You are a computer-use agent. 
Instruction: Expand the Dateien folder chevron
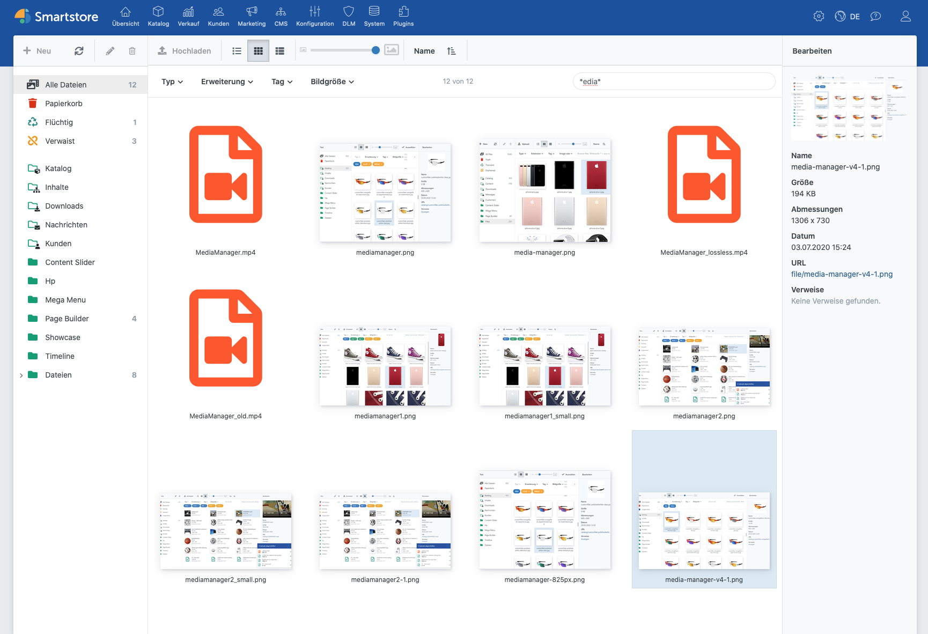[x=21, y=375]
